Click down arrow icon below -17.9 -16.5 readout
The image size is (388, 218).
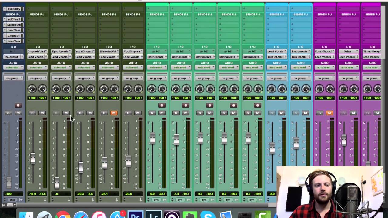[45, 200]
